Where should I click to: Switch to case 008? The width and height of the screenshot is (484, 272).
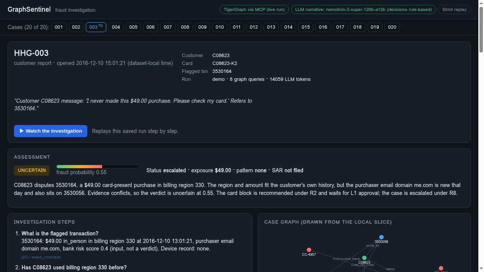point(185,27)
